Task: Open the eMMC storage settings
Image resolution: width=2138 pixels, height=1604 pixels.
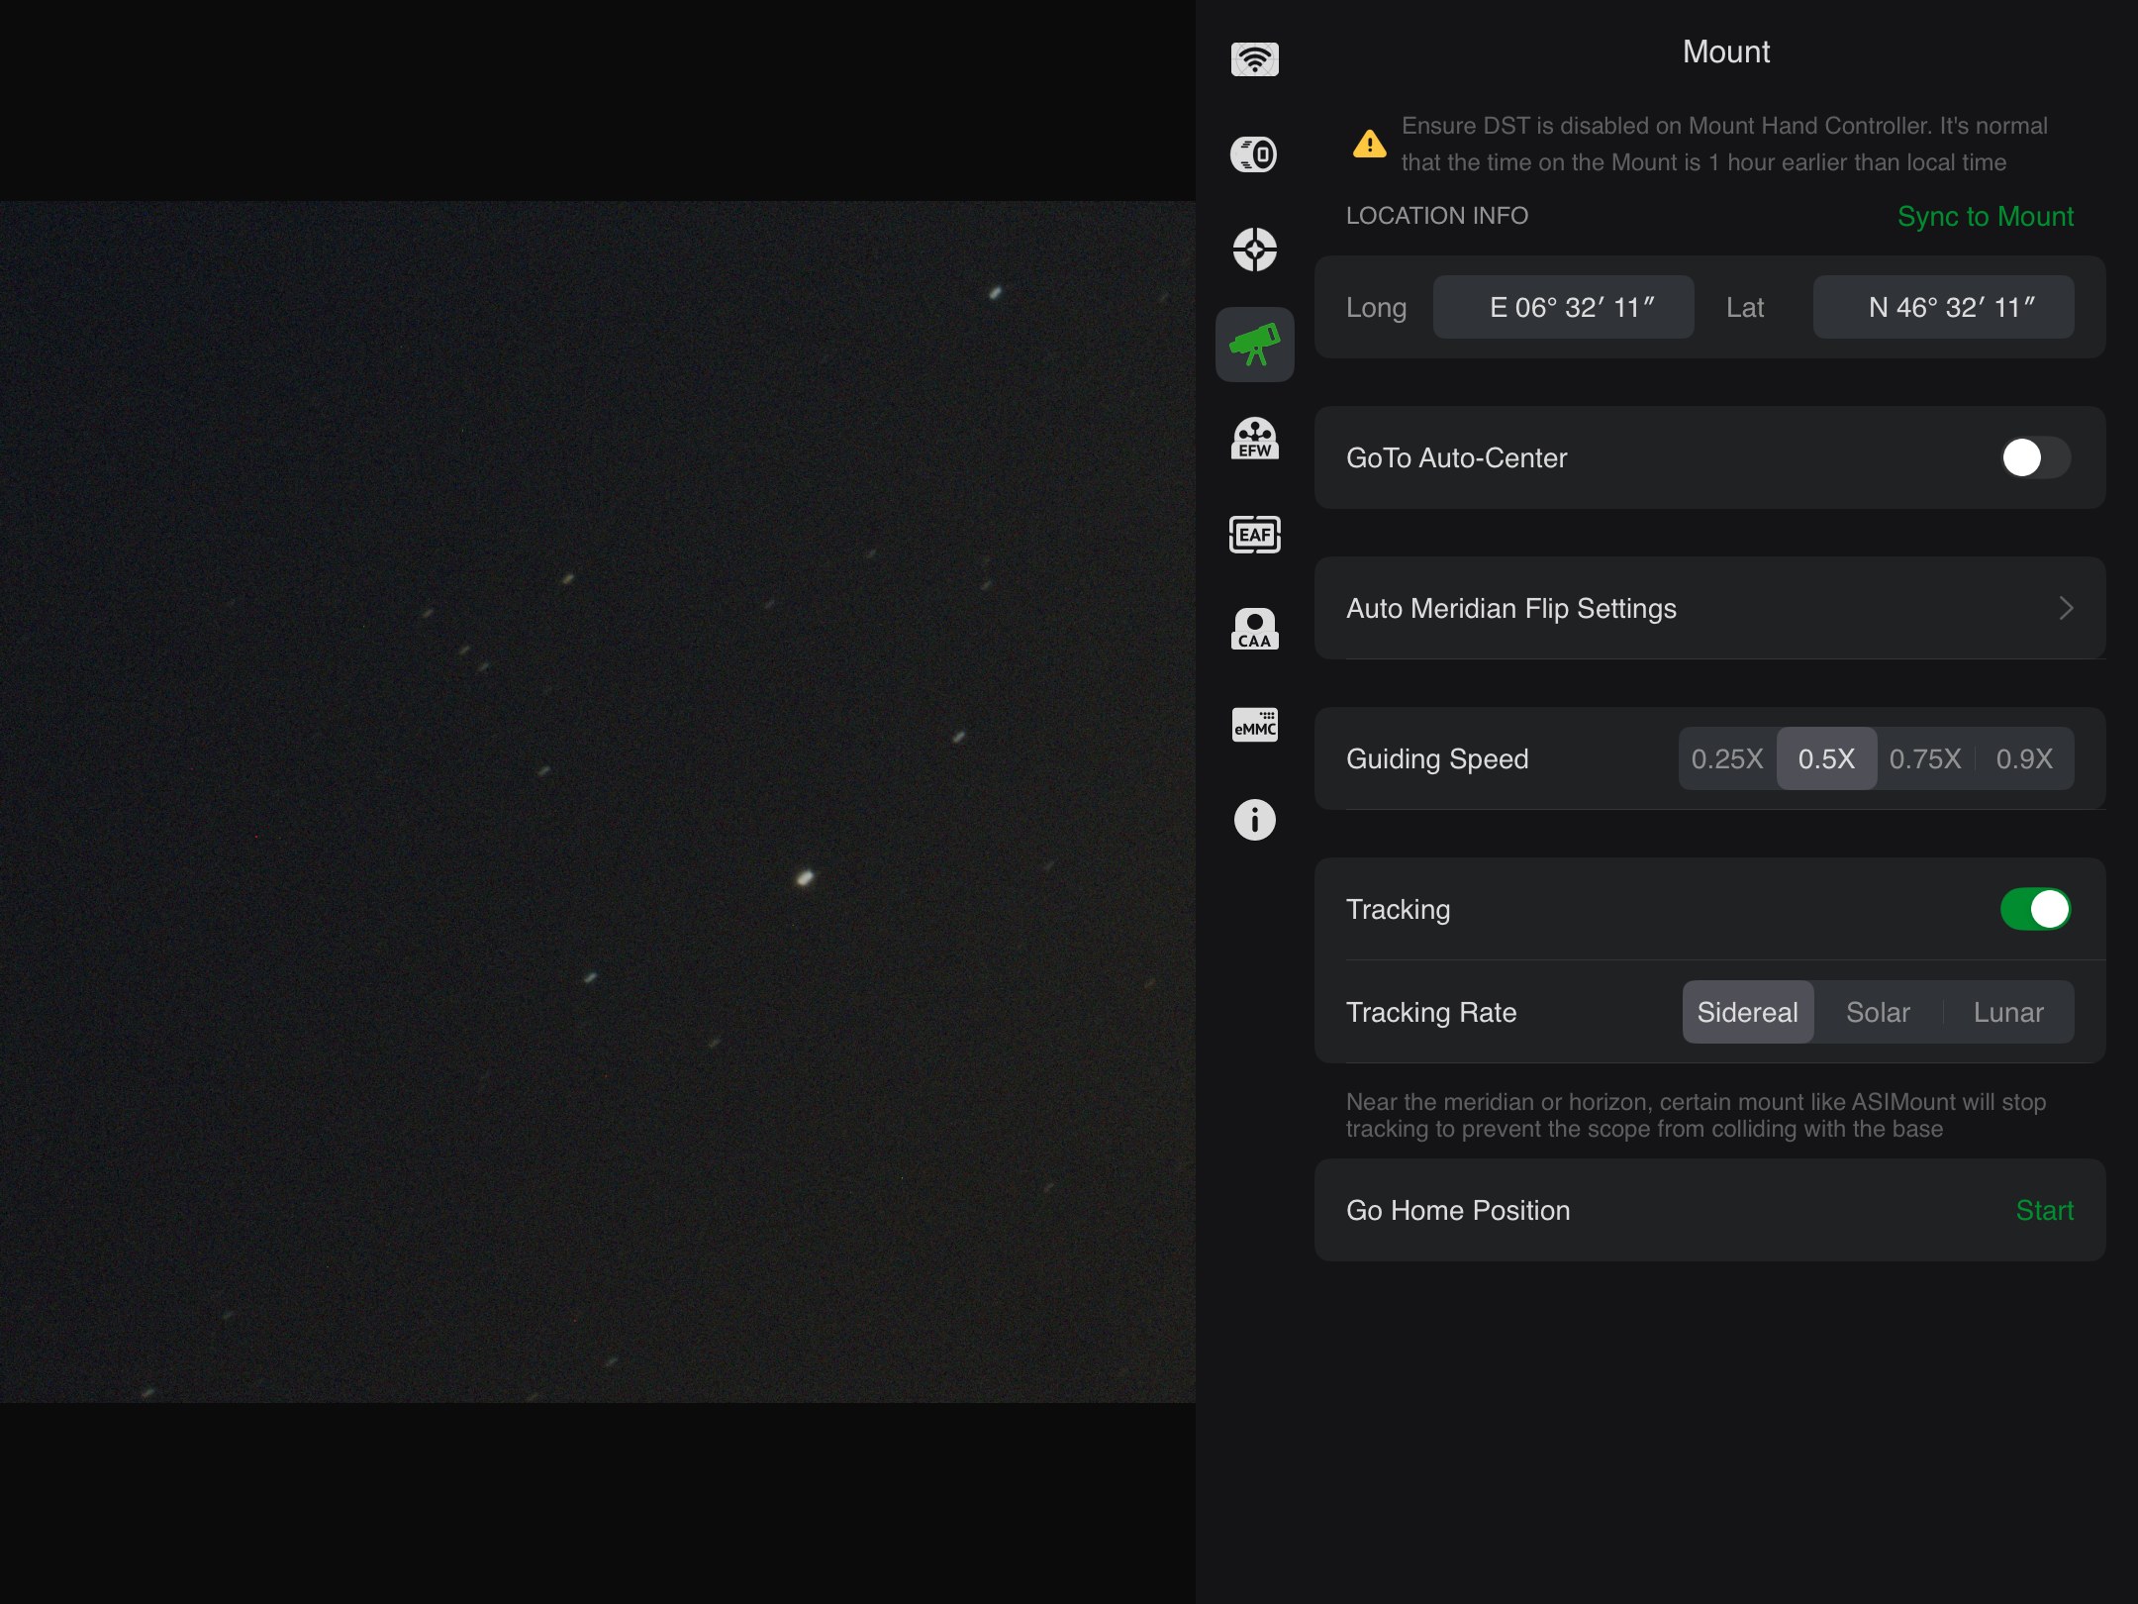Action: pyautogui.click(x=1254, y=725)
